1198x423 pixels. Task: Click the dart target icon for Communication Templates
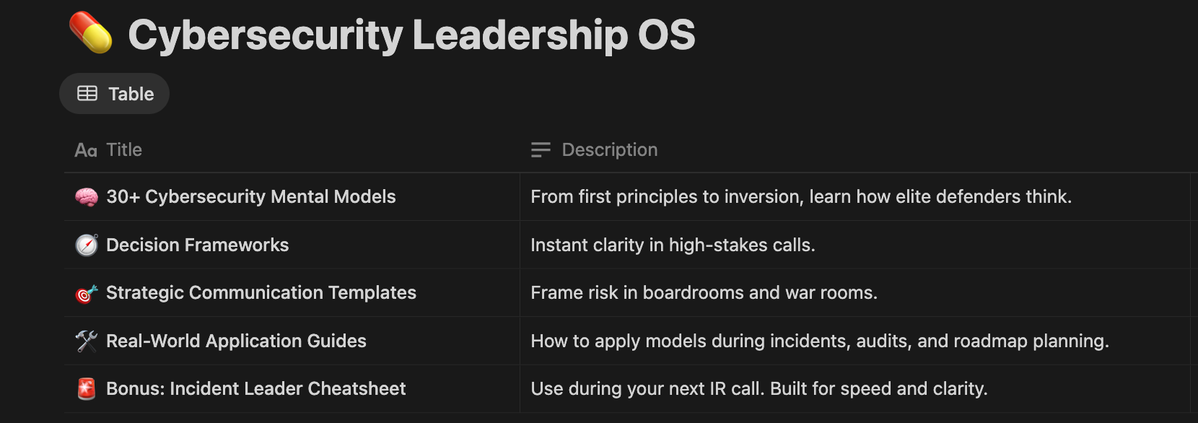[87, 293]
